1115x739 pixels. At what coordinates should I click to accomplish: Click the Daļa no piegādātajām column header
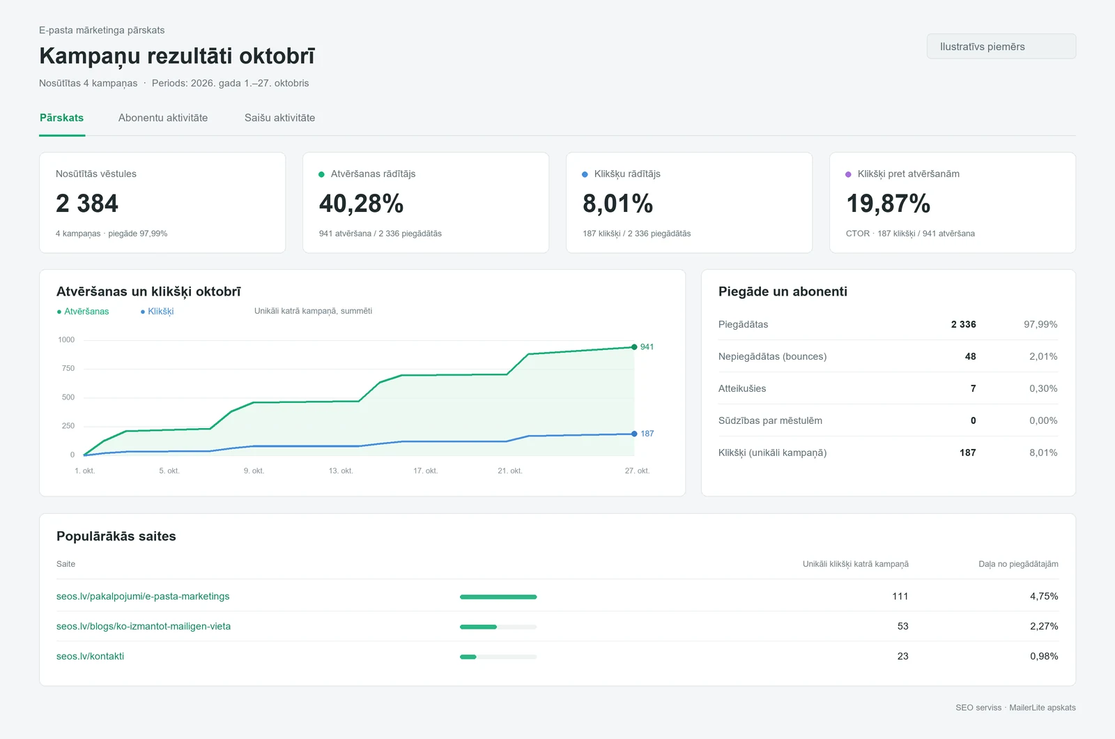point(1018,564)
